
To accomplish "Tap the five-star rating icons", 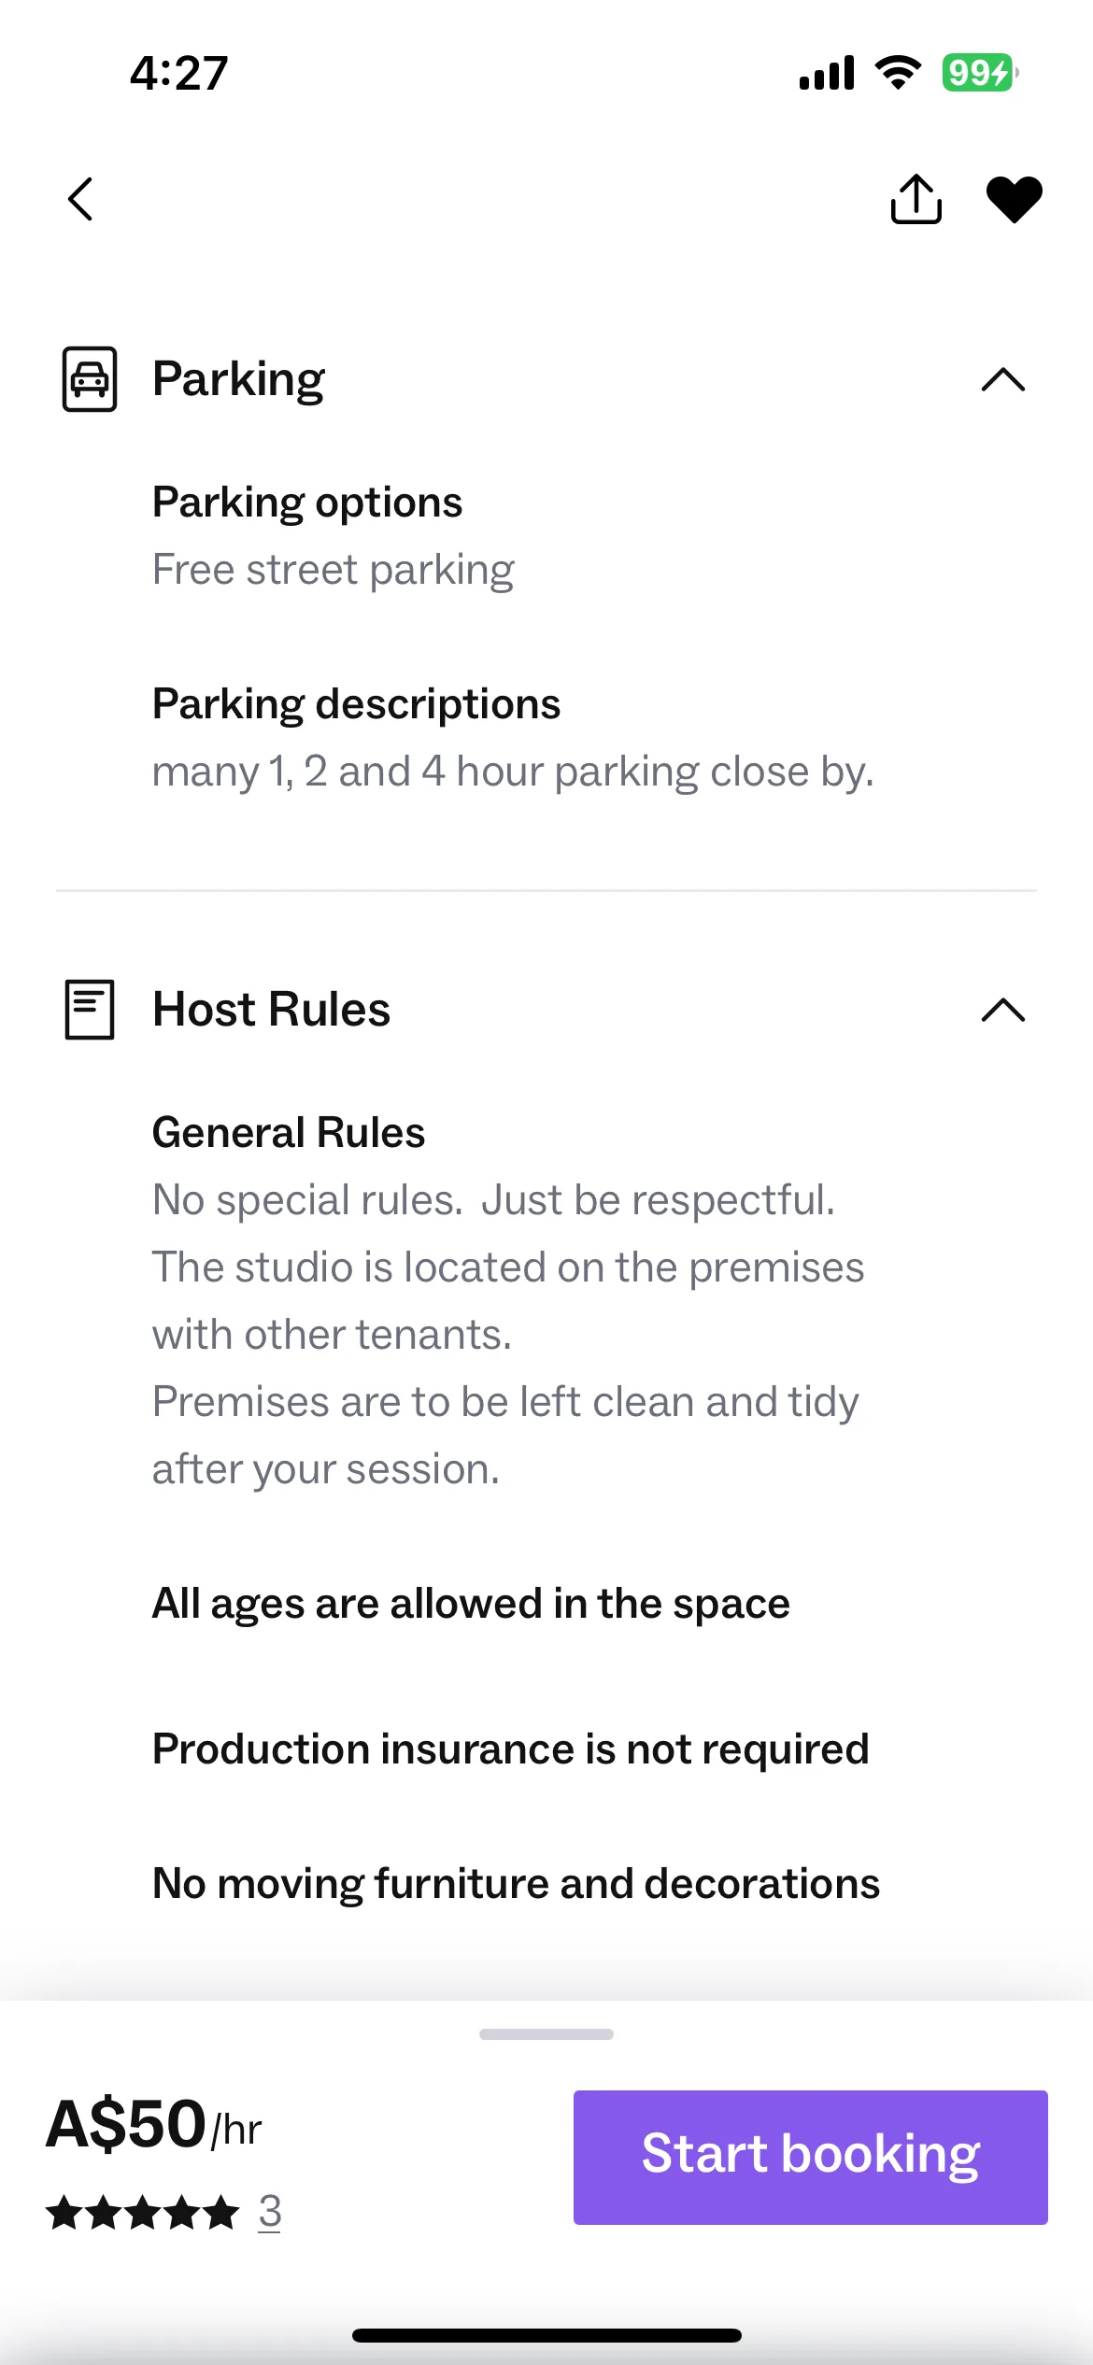I will [142, 2213].
